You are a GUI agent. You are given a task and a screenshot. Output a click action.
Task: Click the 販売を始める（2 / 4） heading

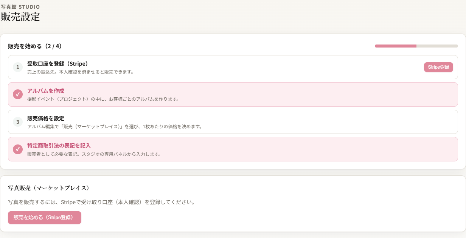35,46
